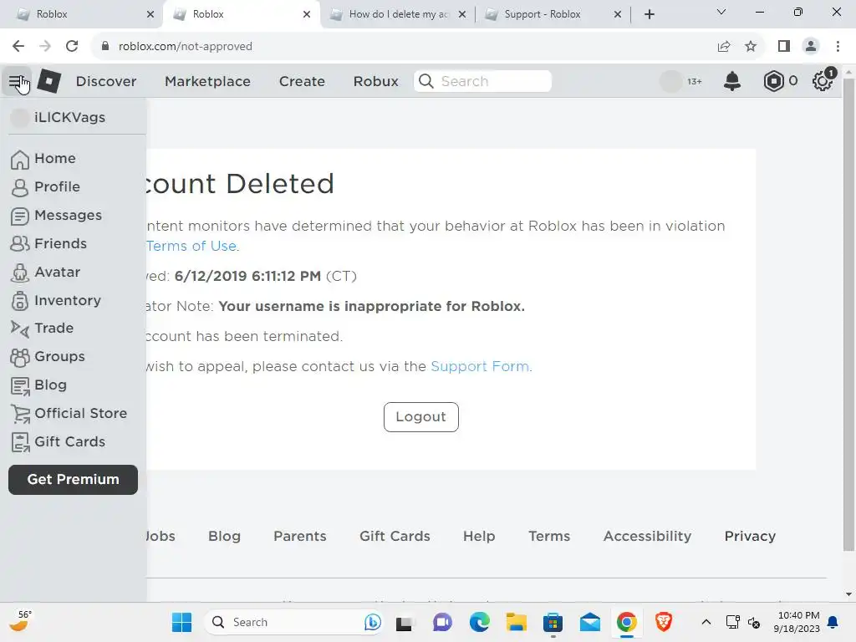
Task: Open the Windows Start menu
Action: click(181, 622)
